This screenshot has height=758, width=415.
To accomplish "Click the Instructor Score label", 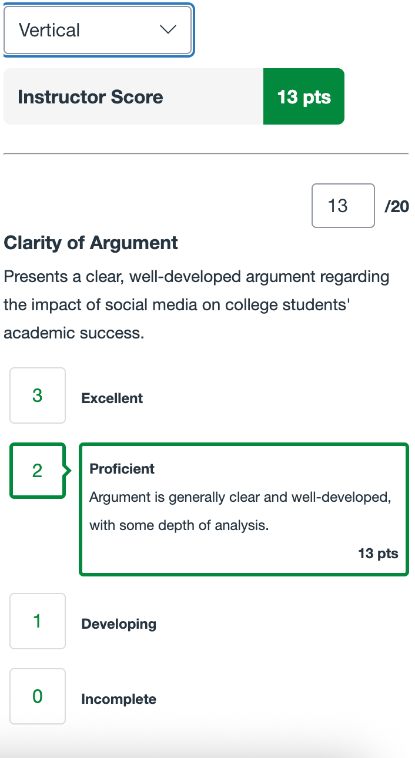I will click(91, 97).
